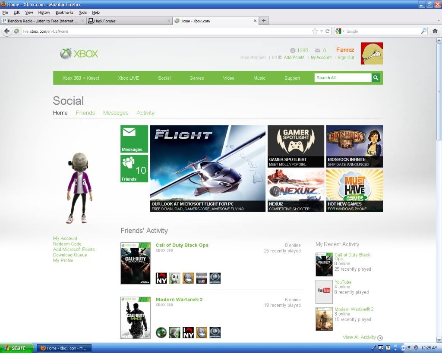The image size is (442, 353).
Task: Open the History menu
Action: (x=44, y=12)
